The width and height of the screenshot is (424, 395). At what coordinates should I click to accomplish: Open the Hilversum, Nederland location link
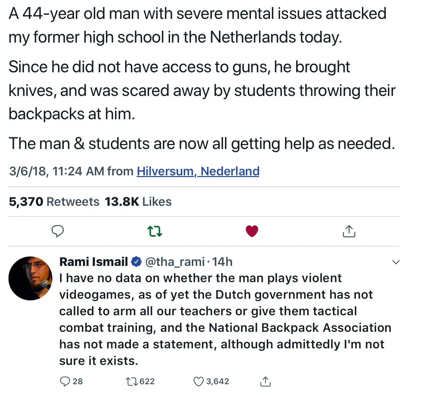point(198,171)
